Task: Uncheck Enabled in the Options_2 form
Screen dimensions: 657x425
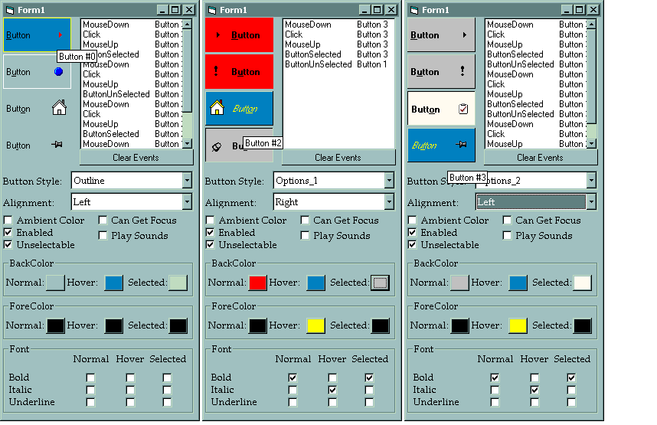Action: (x=413, y=233)
